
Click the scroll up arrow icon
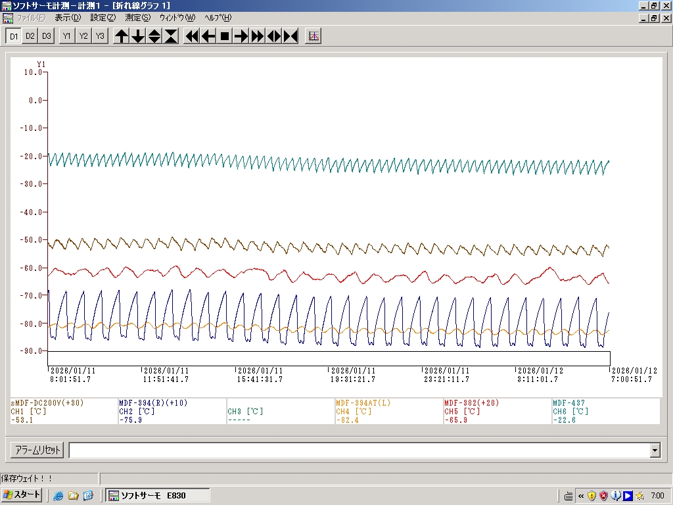[122, 36]
